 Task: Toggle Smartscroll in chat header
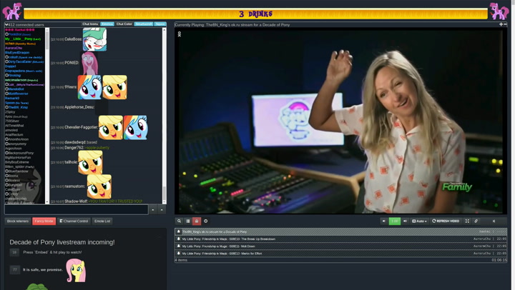[x=144, y=24]
